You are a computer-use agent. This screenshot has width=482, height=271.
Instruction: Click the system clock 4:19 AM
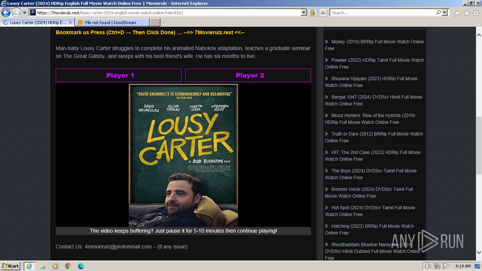tap(463, 266)
